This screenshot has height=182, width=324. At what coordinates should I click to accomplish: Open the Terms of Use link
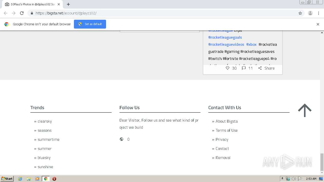tap(227, 130)
